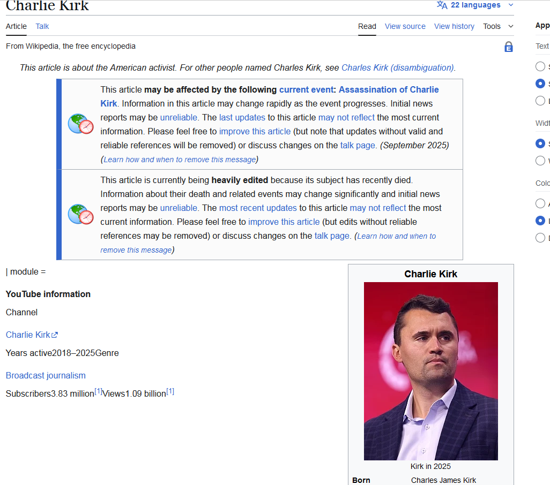Click 'From Wikipedia, the free encyclopedia' tagline
The width and height of the screenshot is (550, 485).
click(x=71, y=46)
